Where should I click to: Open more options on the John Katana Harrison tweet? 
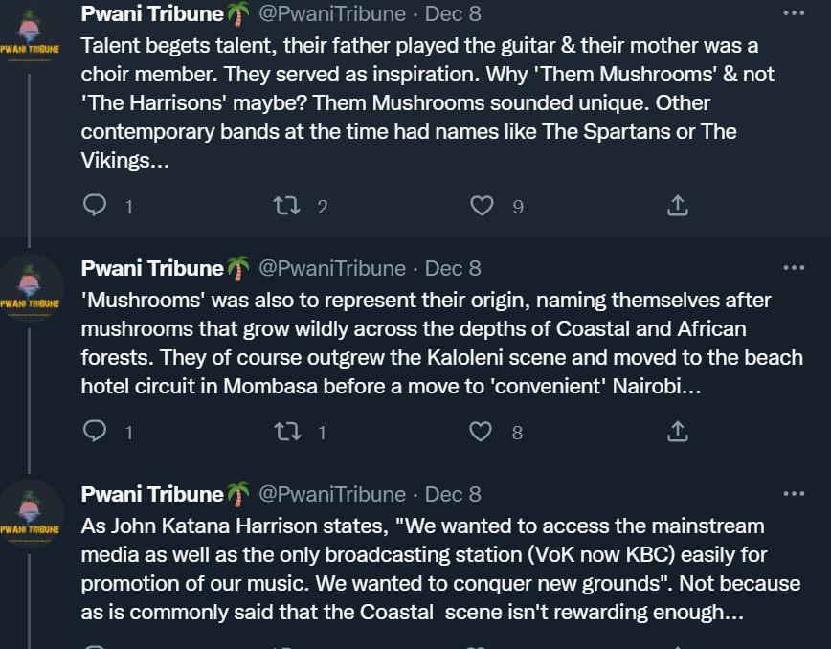pos(794,493)
